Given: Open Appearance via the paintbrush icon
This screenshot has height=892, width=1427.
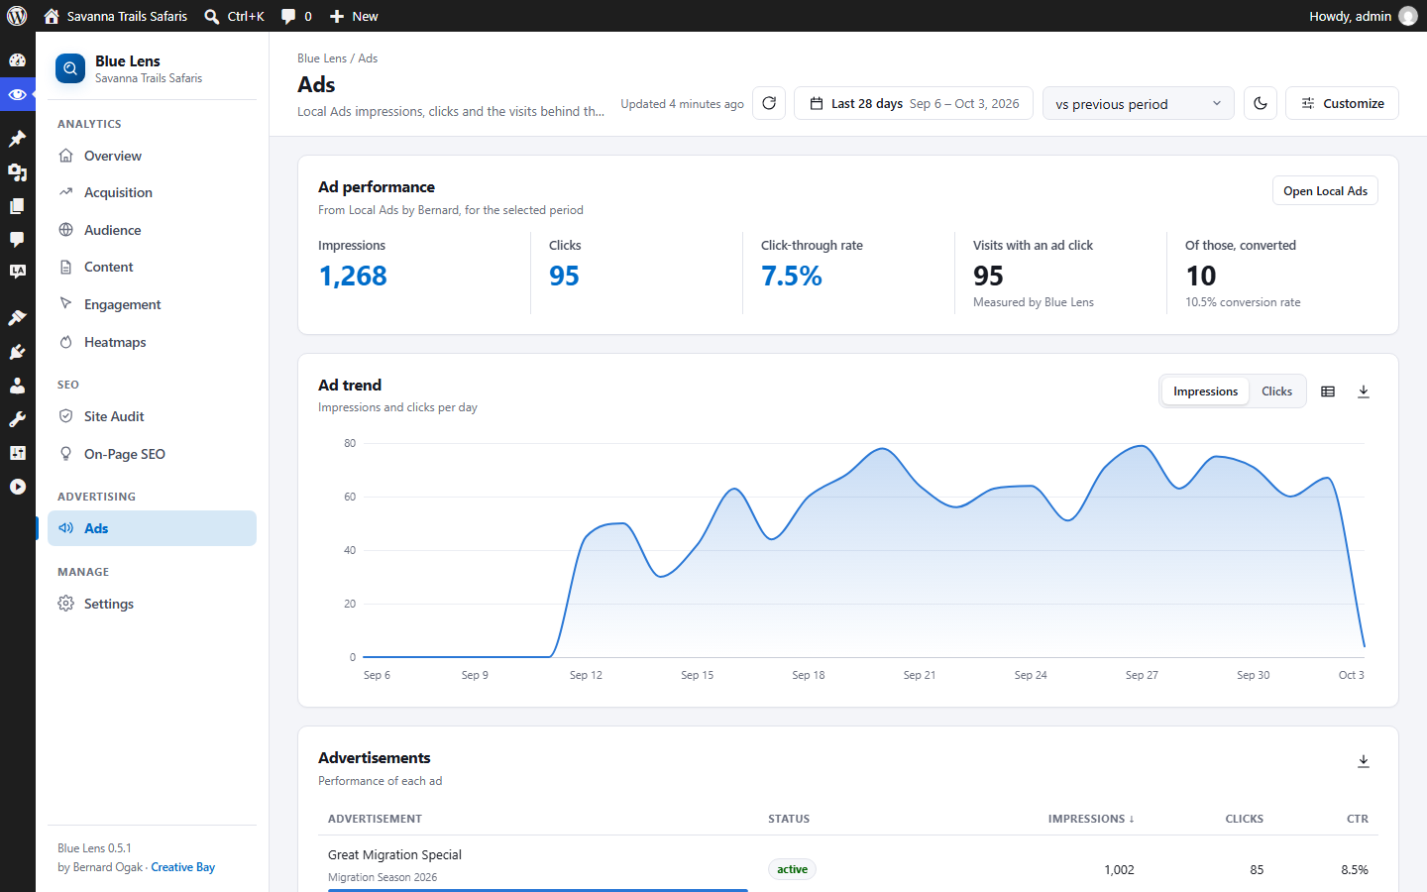Looking at the screenshot, I should [x=17, y=318].
